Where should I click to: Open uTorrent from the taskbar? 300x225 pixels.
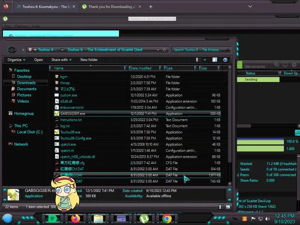pos(144,219)
